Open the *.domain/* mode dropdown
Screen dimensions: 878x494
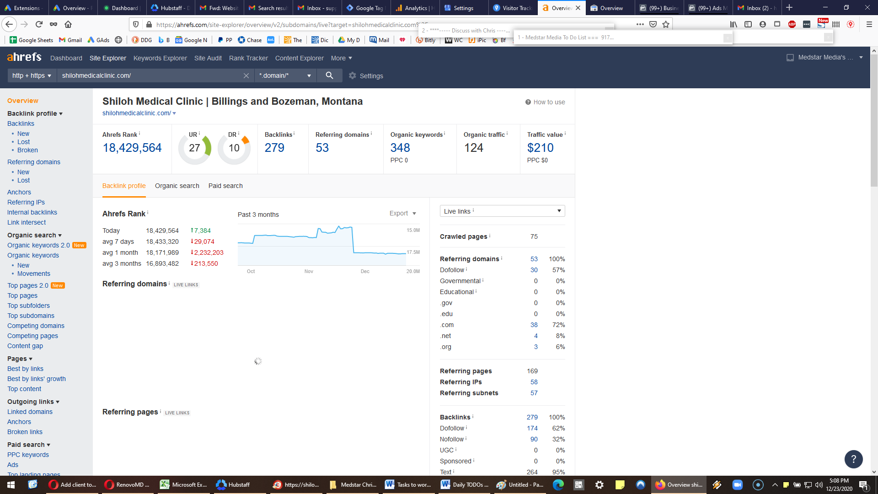pos(285,75)
